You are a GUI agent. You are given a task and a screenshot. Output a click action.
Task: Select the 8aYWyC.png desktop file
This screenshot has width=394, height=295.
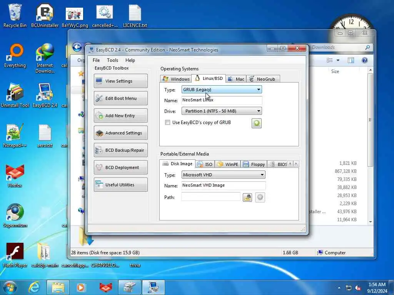point(75,17)
